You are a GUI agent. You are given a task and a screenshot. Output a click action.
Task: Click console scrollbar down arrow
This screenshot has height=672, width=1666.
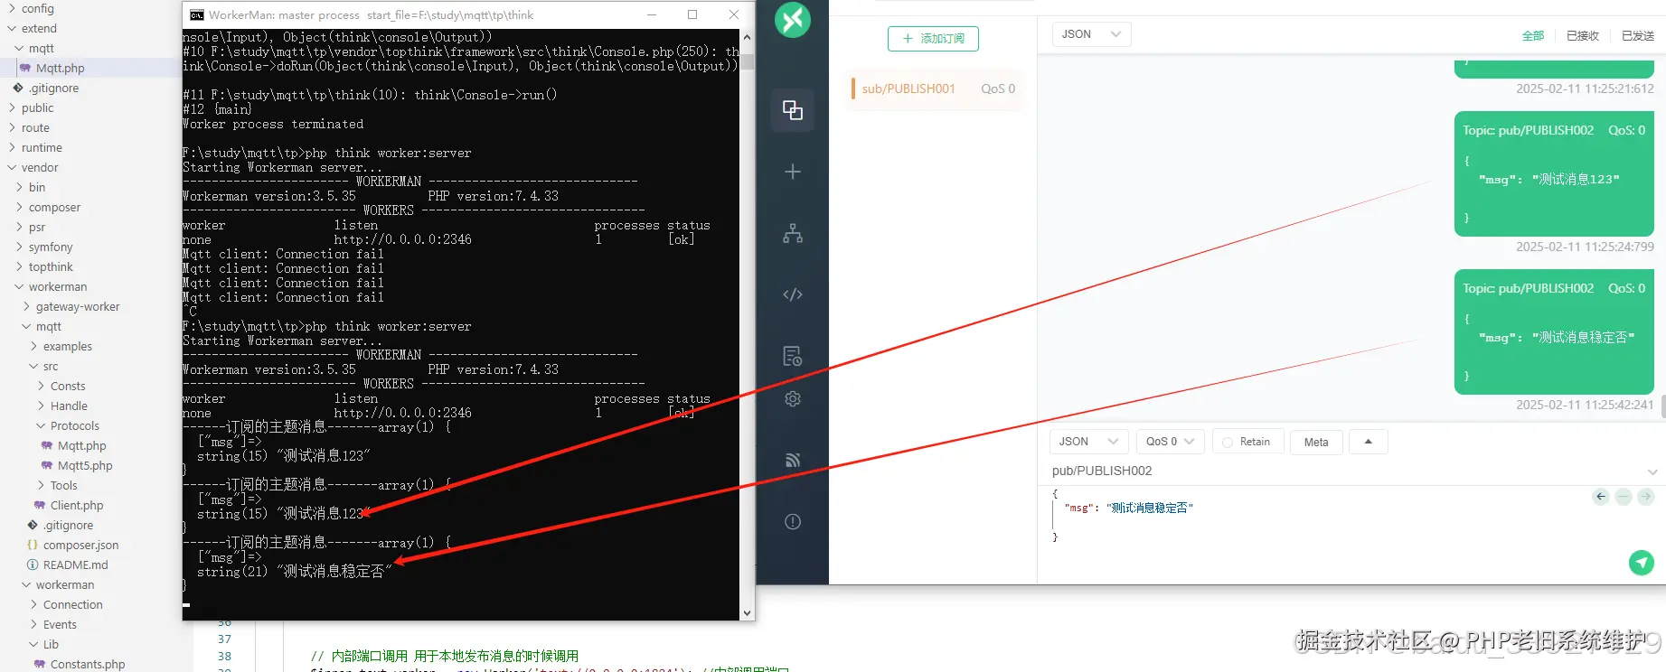coord(747,612)
